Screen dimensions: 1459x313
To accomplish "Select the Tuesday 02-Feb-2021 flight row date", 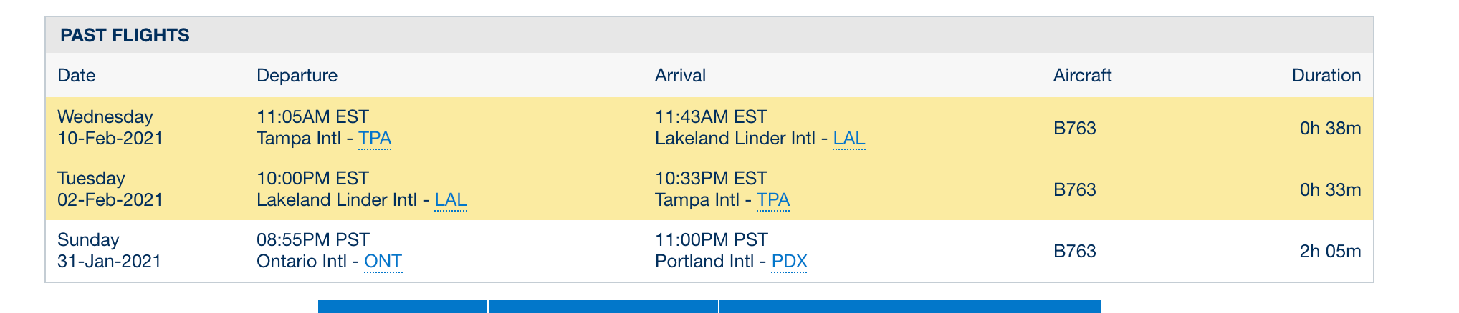I will point(110,189).
